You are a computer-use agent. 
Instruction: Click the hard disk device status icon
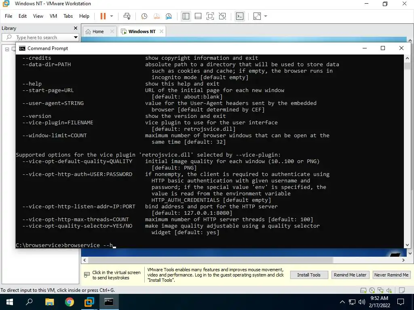pos(363,291)
